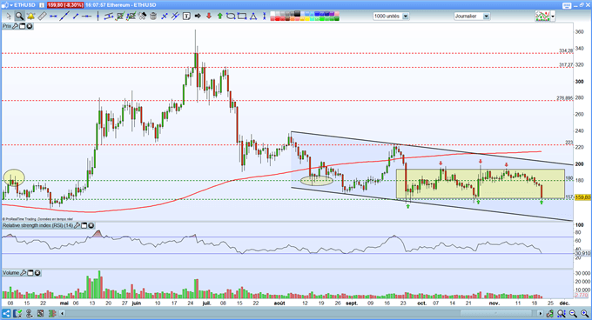The width and height of the screenshot is (592, 320).
Task: Open the ETHUSD symbol menu arrow
Action: pos(11,5)
